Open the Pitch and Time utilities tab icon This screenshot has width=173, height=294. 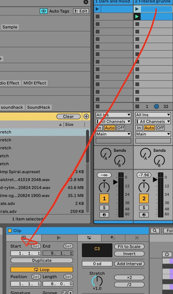pos(89,238)
